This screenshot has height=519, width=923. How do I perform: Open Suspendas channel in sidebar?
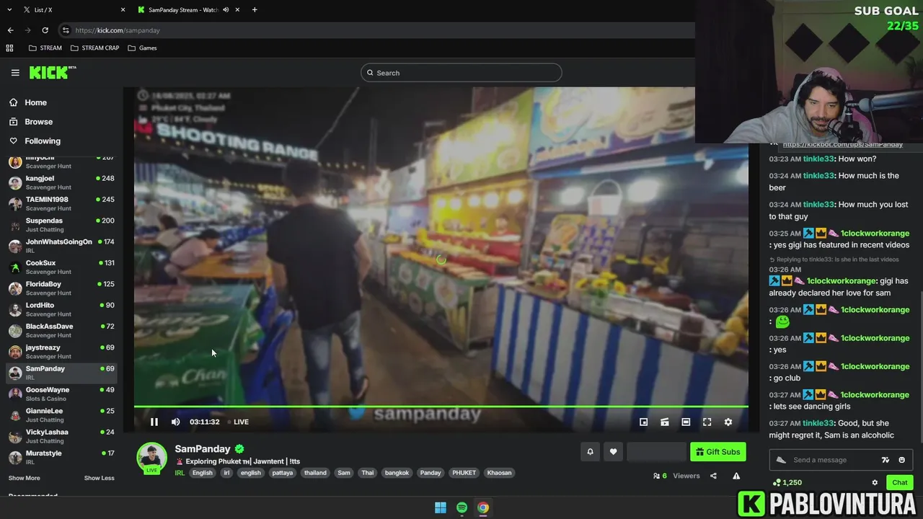(61, 225)
